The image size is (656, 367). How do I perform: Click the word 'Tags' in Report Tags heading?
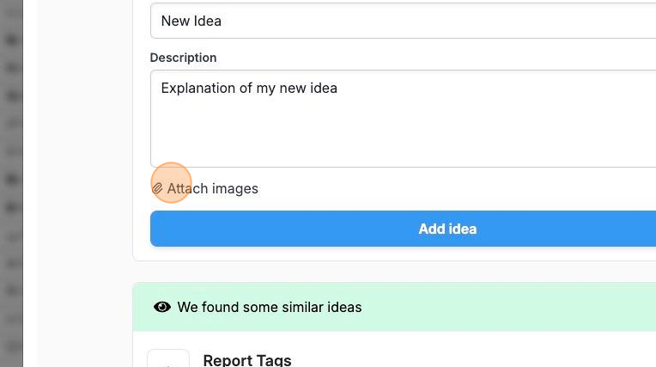pyautogui.click(x=274, y=360)
